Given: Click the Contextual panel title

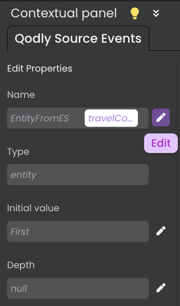Looking at the screenshot, I should 64,13.
